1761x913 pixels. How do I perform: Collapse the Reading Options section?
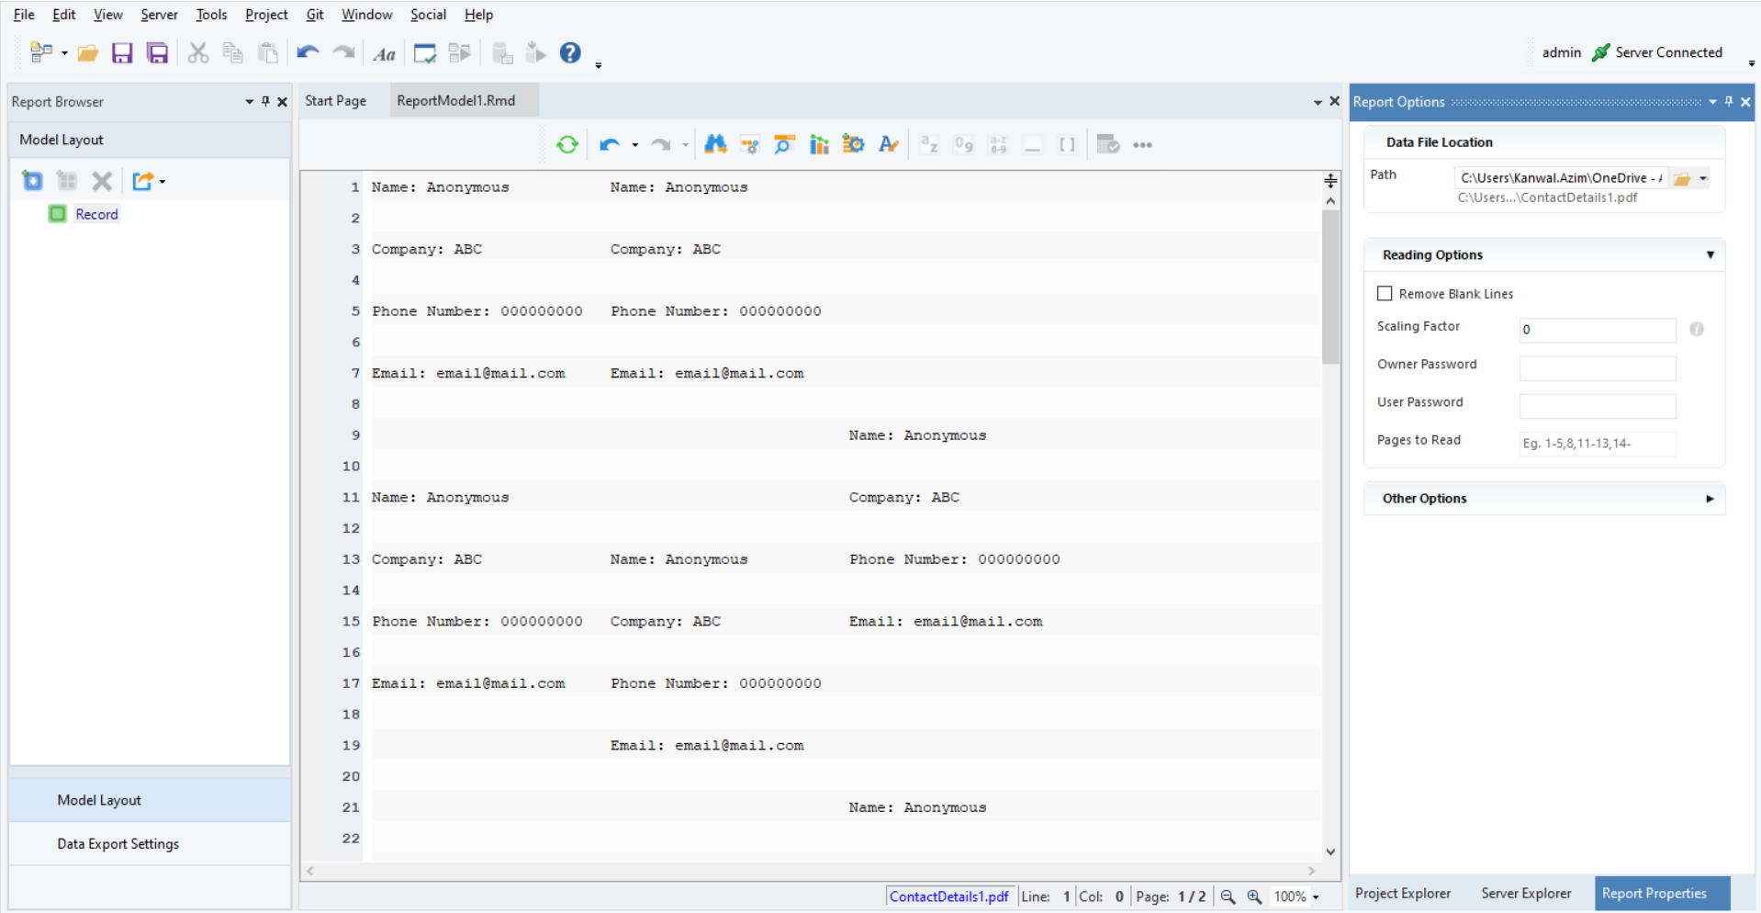(1710, 255)
